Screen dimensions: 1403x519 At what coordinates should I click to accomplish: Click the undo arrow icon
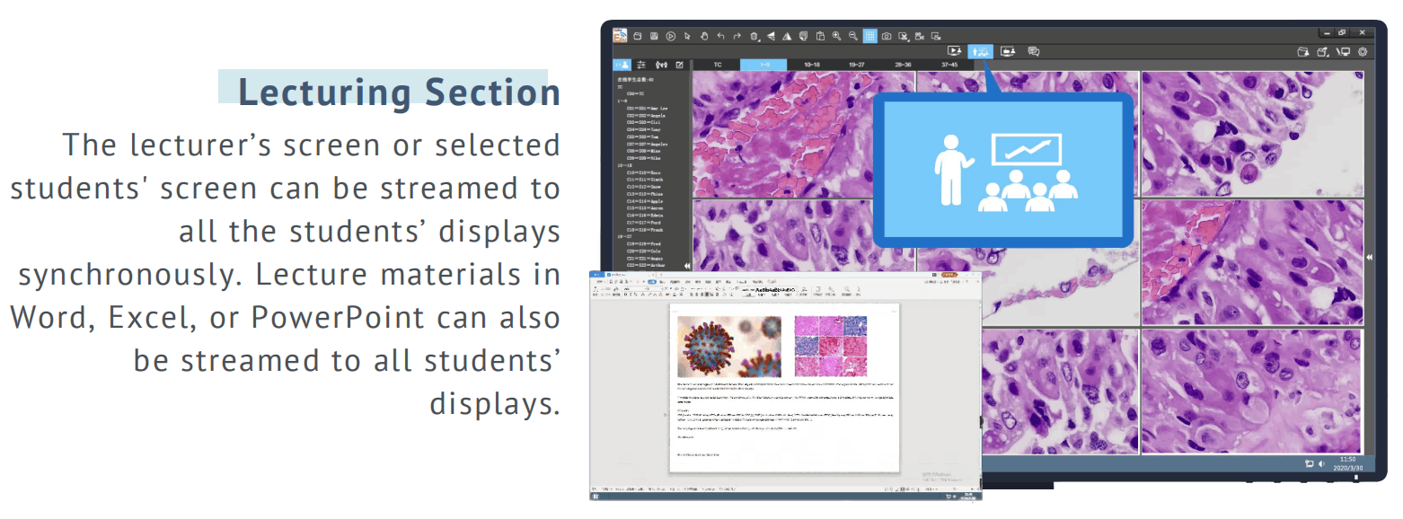click(721, 36)
